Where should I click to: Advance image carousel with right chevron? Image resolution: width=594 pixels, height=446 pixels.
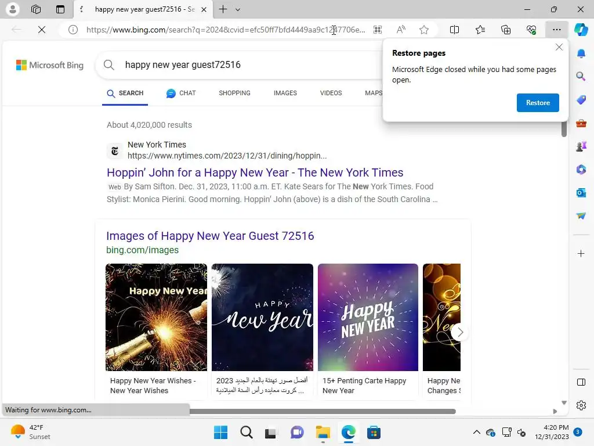460,333
